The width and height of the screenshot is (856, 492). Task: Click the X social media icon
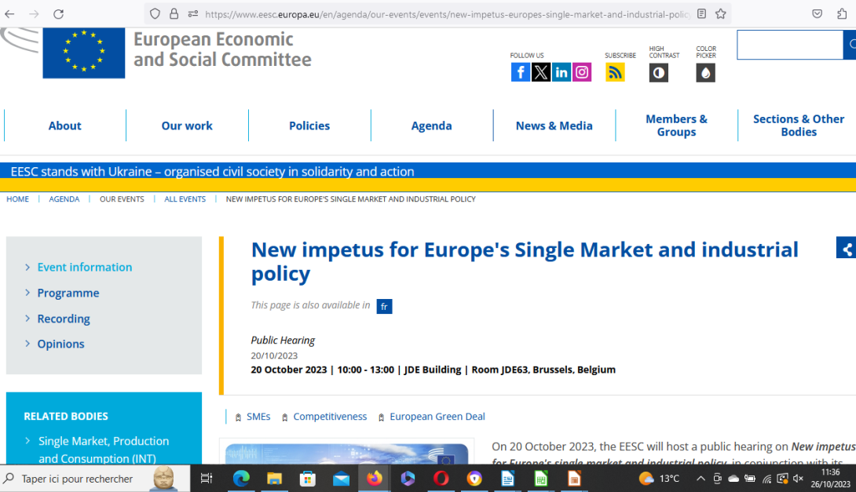(541, 71)
